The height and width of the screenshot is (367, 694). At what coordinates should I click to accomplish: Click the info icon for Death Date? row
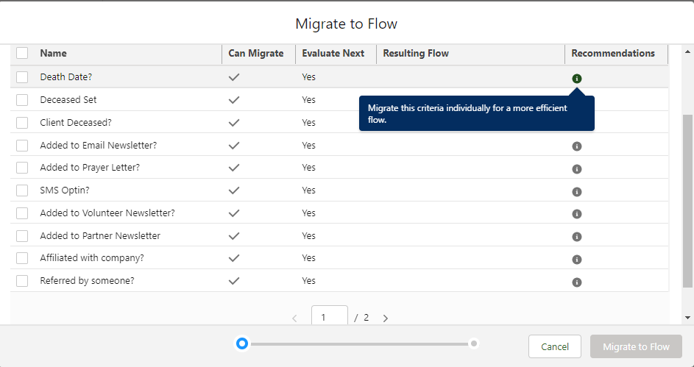coord(577,78)
